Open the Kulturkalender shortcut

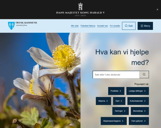tap(138, 101)
